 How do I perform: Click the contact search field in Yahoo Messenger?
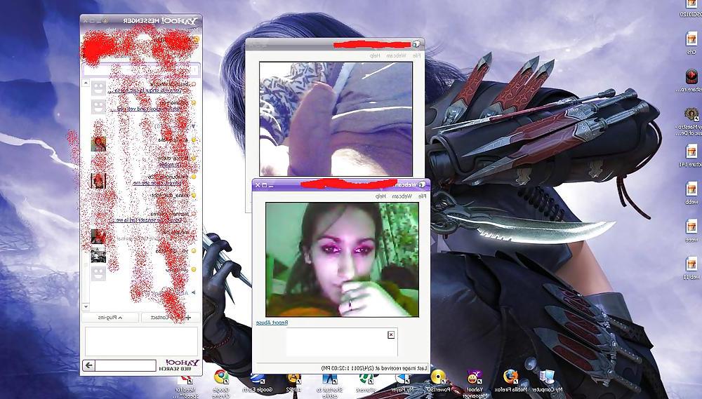pos(140,70)
